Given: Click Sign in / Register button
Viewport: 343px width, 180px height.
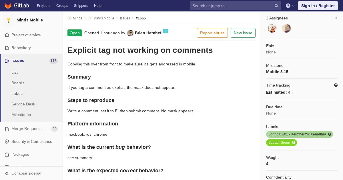Looking at the screenshot, I should click(x=318, y=6).
